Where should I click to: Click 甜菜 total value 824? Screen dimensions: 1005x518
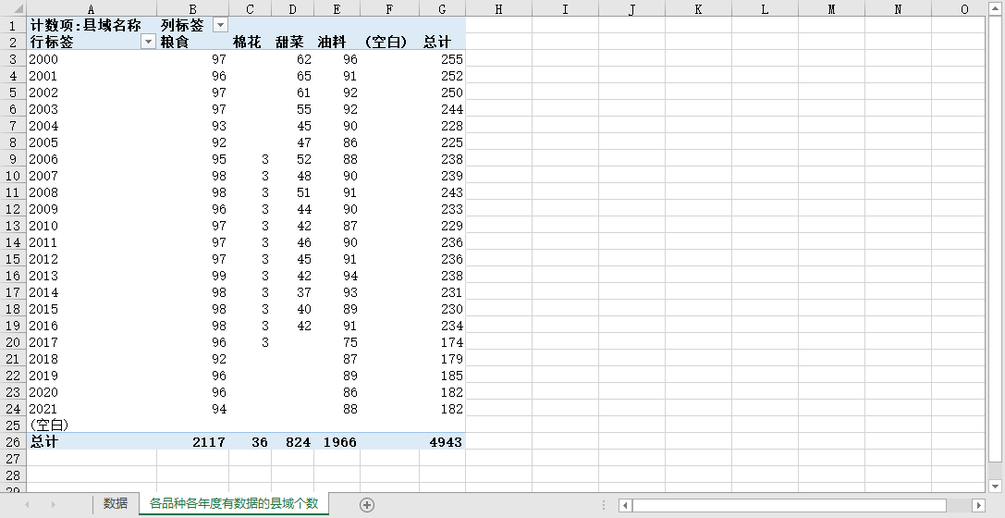(x=292, y=442)
